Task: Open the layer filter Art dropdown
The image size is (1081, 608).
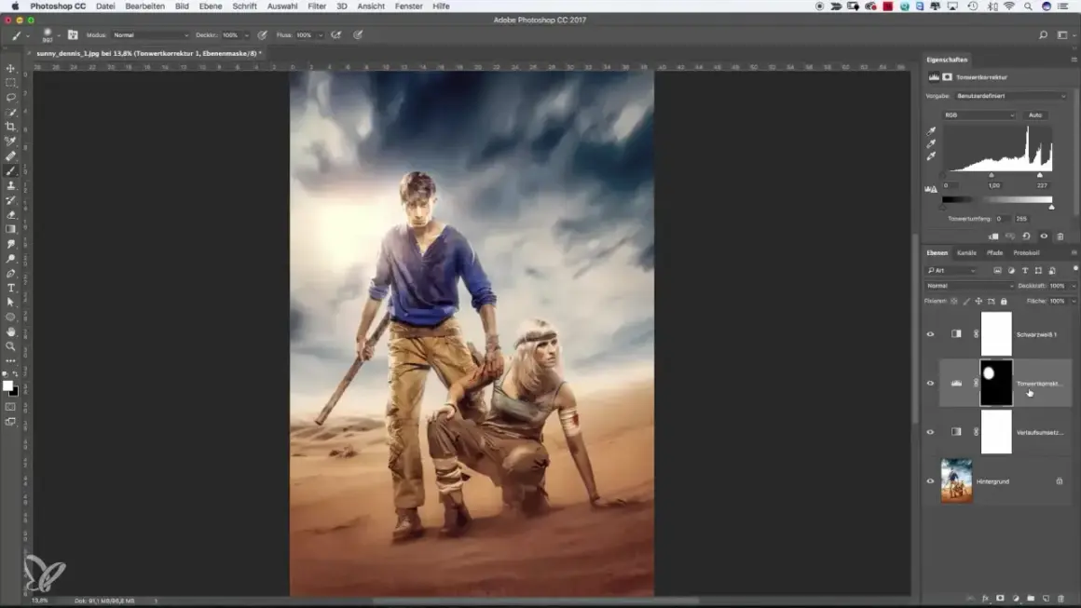Action: (x=952, y=271)
